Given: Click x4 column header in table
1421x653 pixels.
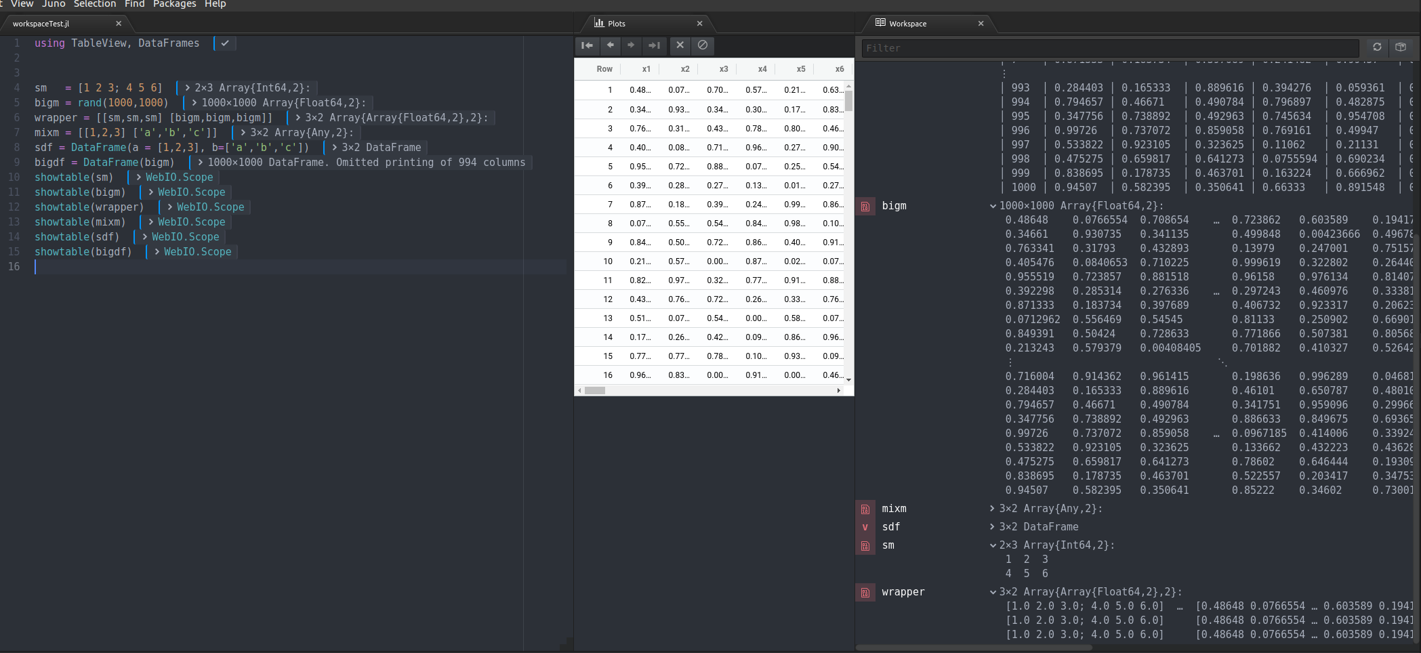Looking at the screenshot, I should click(x=762, y=69).
